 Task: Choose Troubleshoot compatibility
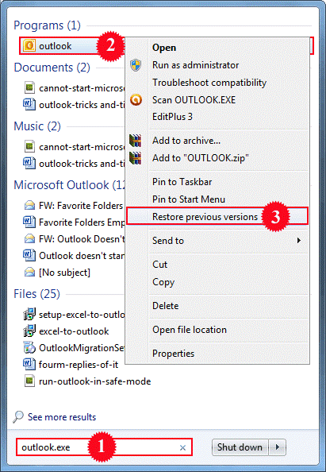[209, 83]
